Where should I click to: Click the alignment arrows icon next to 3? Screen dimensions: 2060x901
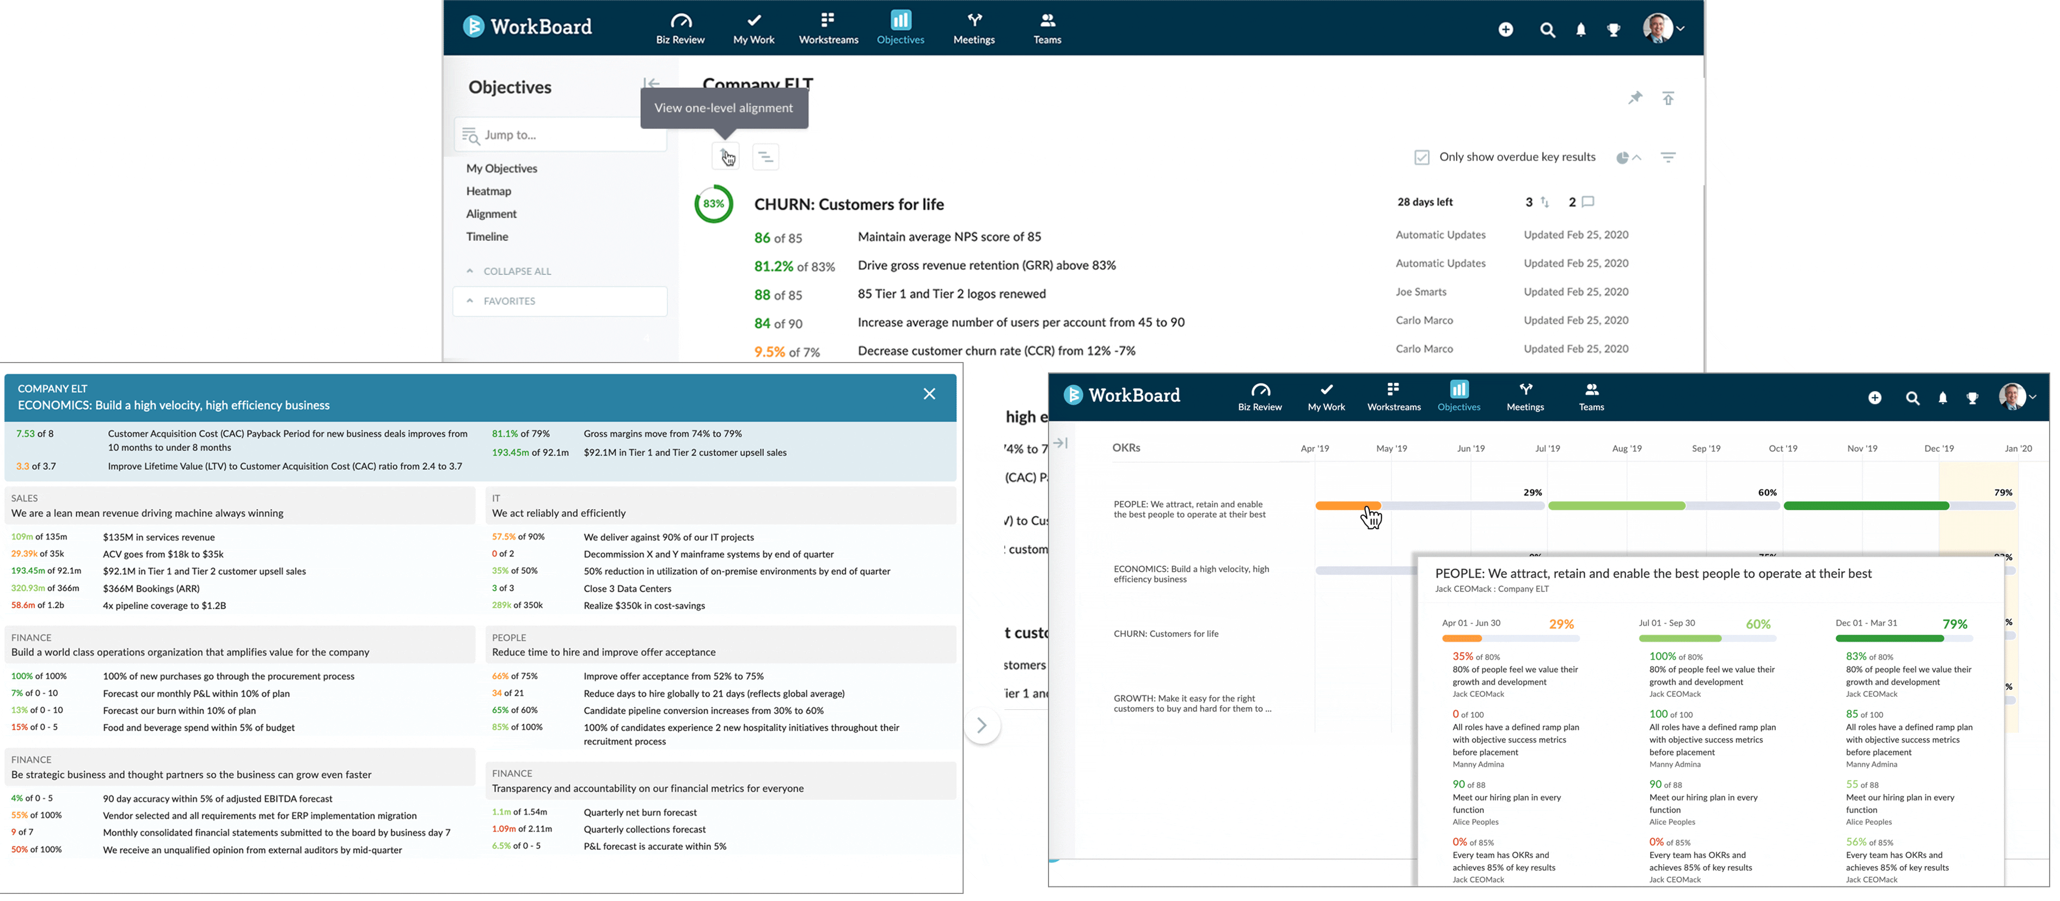point(1544,203)
